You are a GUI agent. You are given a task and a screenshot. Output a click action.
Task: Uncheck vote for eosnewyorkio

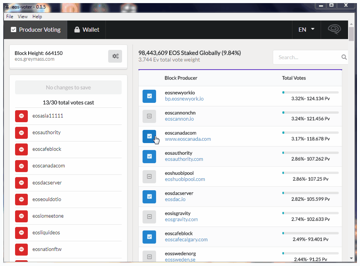coord(149,96)
